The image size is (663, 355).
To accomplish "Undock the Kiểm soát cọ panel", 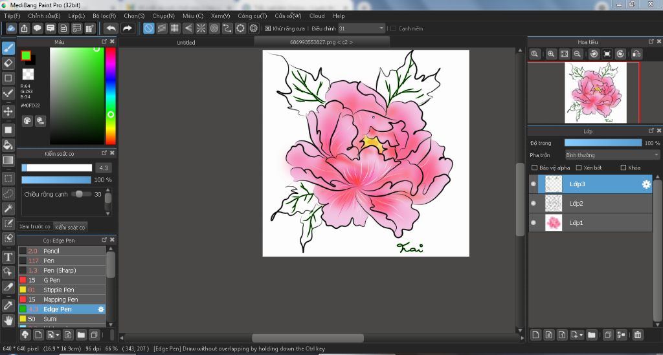I will [x=104, y=153].
